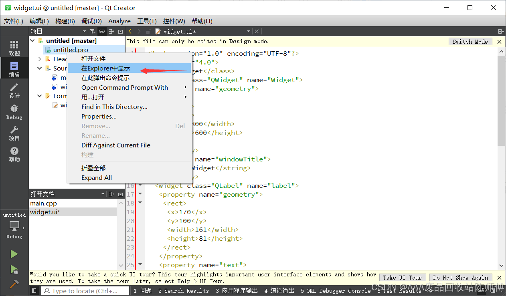Open the Analyze menu
The width and height of the screenshot is (506, 296).
[119, 21]
